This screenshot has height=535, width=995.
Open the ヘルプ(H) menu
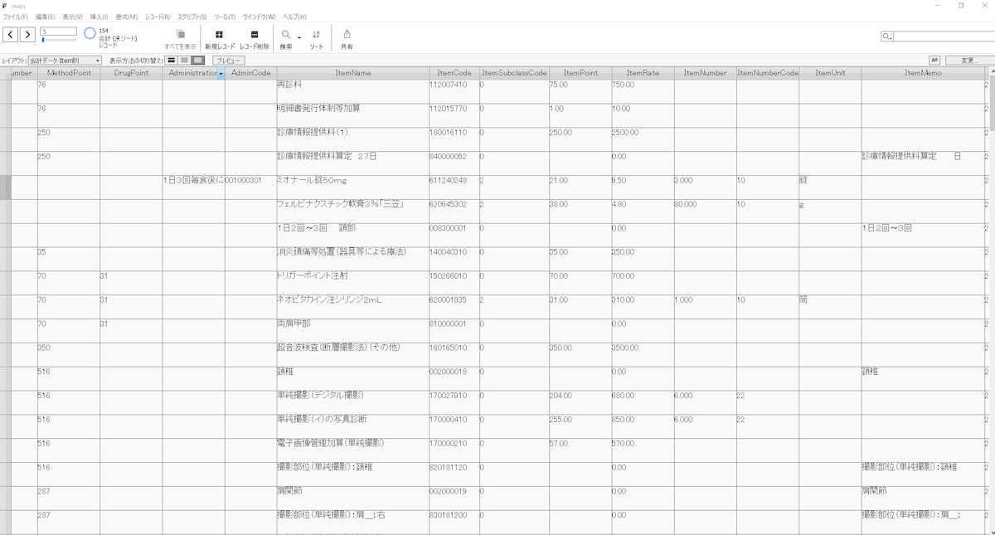pos(294,17)
